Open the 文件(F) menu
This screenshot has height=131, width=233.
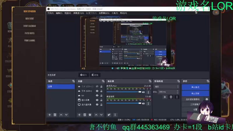pos(50,13)
